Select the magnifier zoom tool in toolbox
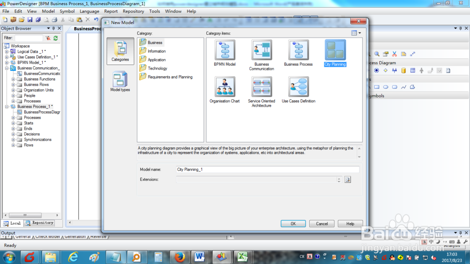The image size is (470, 264). pos(377,54)
